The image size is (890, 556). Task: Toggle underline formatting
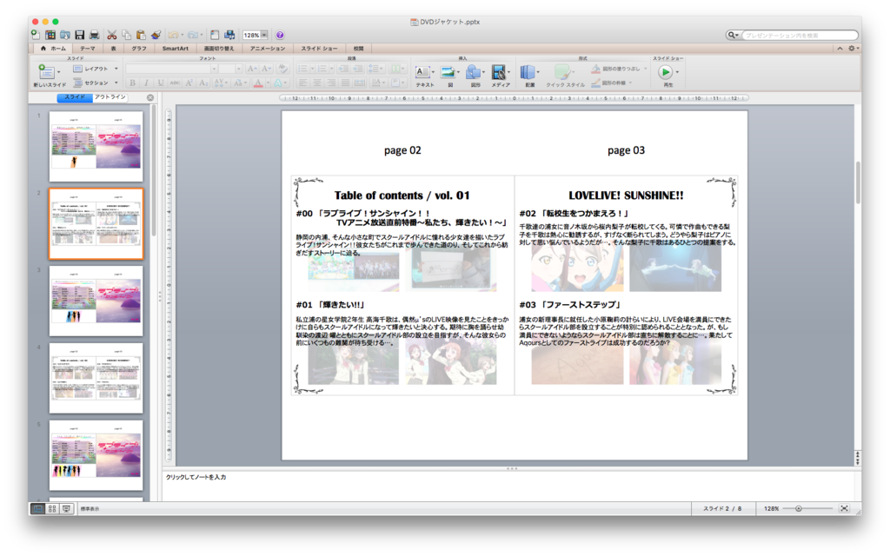pos(161,83)
